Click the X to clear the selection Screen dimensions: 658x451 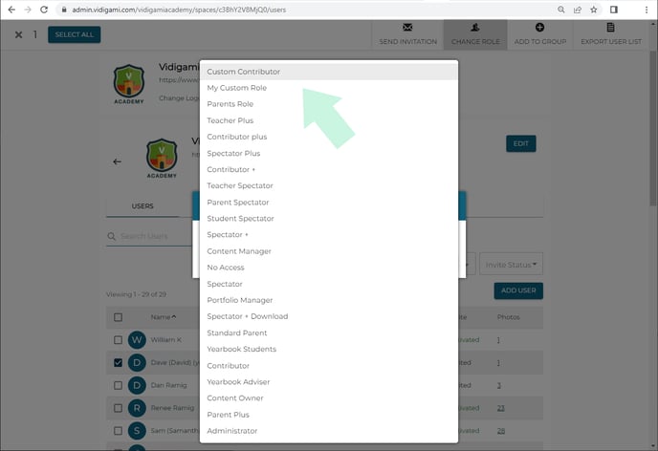click(18, 34)
